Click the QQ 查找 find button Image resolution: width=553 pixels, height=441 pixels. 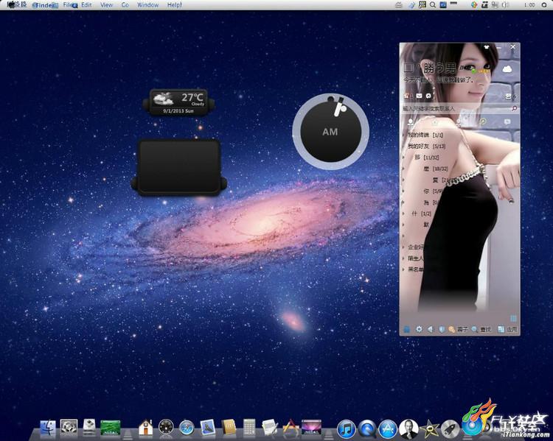pyautogui.click(x=481, y=329)
